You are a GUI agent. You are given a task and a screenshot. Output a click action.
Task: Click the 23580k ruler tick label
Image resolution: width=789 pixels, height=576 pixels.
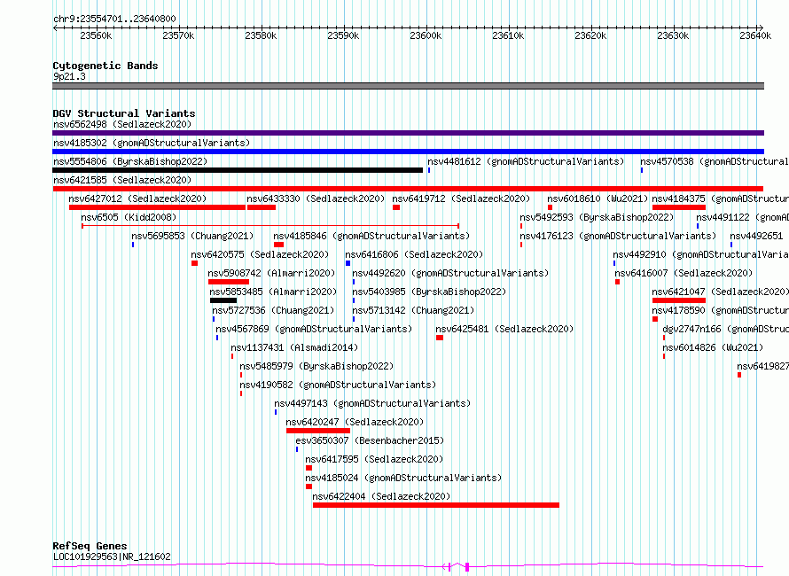(x=261, y=35)
